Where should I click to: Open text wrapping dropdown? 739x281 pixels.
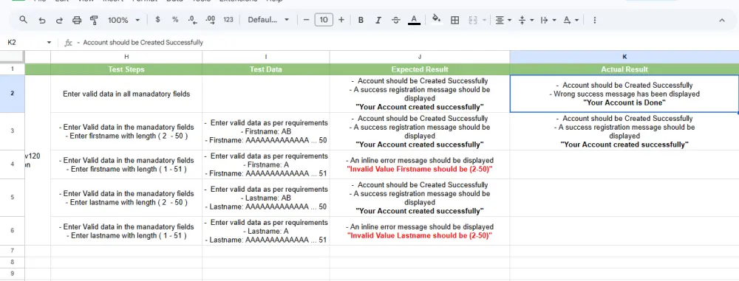(x=548, y=20)
